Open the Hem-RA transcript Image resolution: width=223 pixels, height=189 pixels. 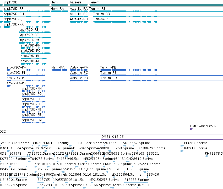coord(57,9)
